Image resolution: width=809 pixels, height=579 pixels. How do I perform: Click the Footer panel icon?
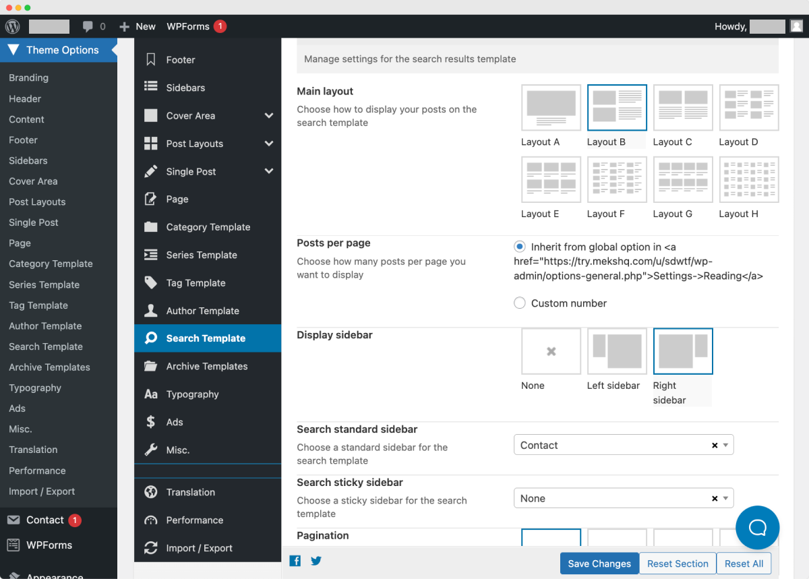point(151,59)
